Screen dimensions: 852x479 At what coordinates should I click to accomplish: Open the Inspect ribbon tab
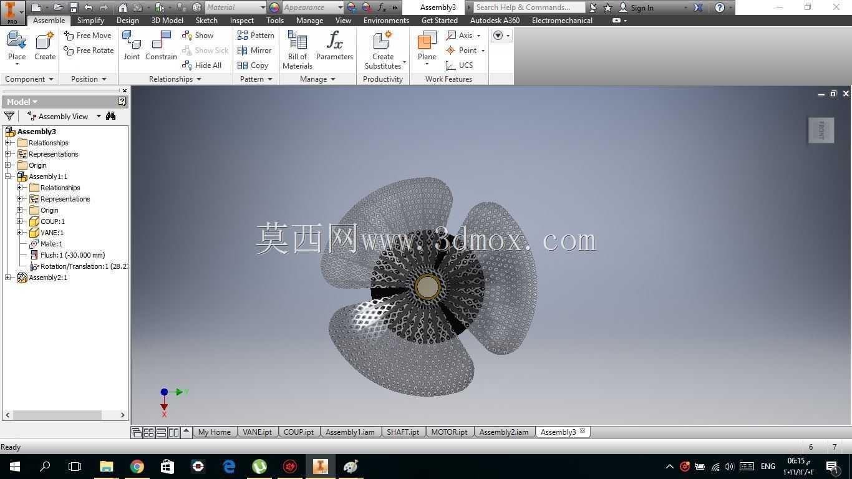coord(242,20)
